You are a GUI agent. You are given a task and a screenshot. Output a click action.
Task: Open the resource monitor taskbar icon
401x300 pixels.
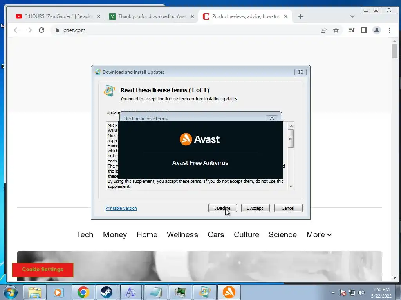pos(180,292)
